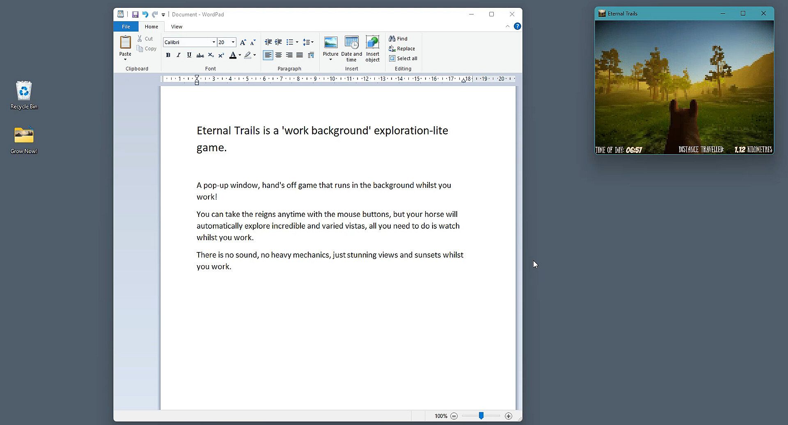Open the Calibri font family dropdown
This screenshot has width=788, height=425.
point(213,42)
